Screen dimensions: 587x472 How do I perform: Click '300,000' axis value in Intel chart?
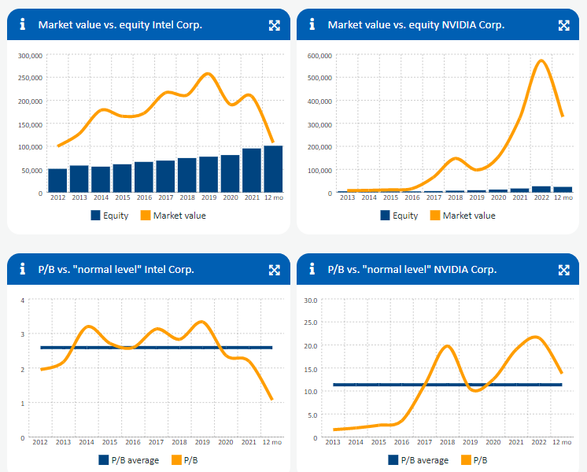click(31, 56)
